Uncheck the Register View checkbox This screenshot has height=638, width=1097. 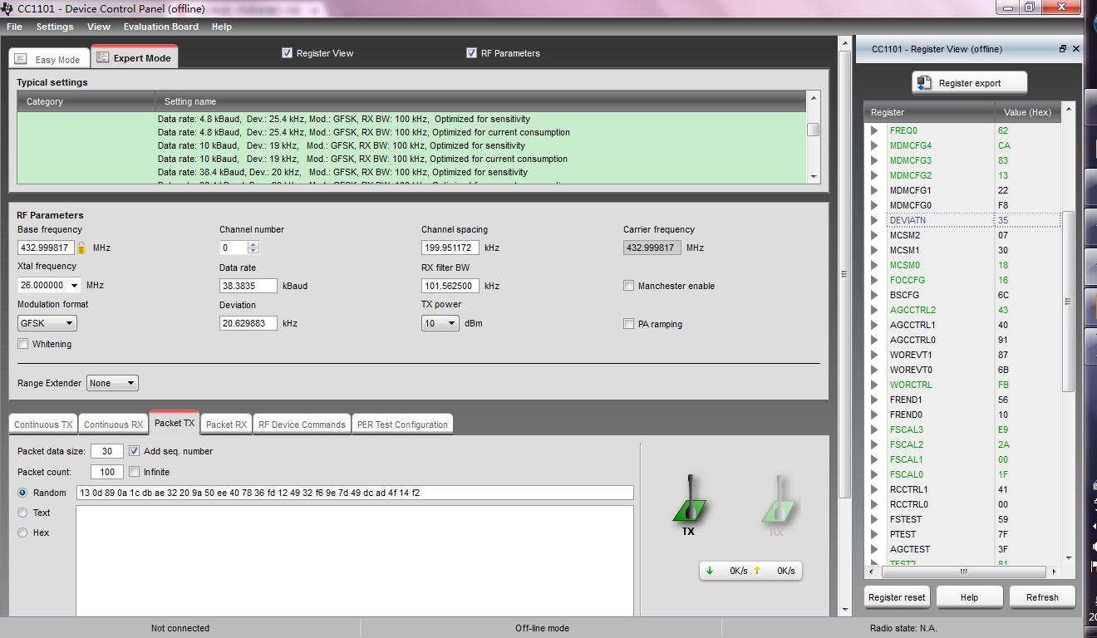pos(288,53)
